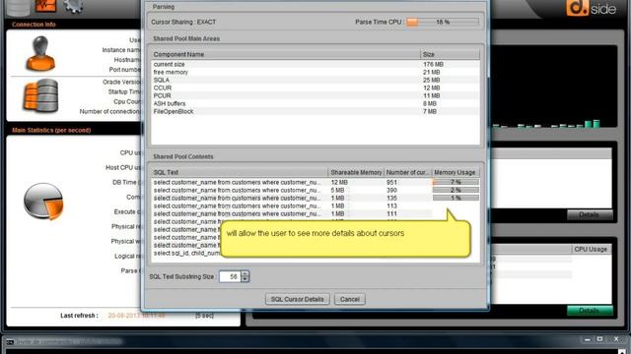
Task: Click 'Cursor Sharing : EXACT' label
Action: [183, 22]
